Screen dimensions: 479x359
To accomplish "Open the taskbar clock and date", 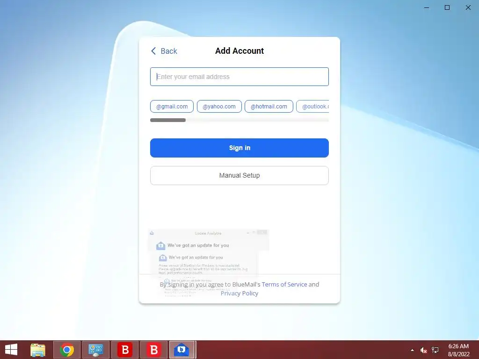I will click(458, 350).
